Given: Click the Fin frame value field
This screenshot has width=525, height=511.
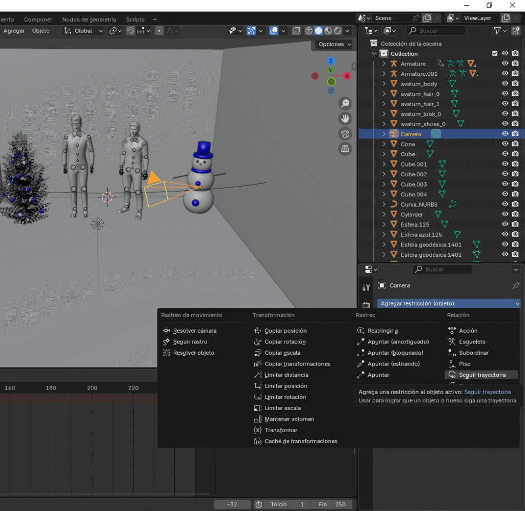Looking at the screenshot, I should click(332, 504).
